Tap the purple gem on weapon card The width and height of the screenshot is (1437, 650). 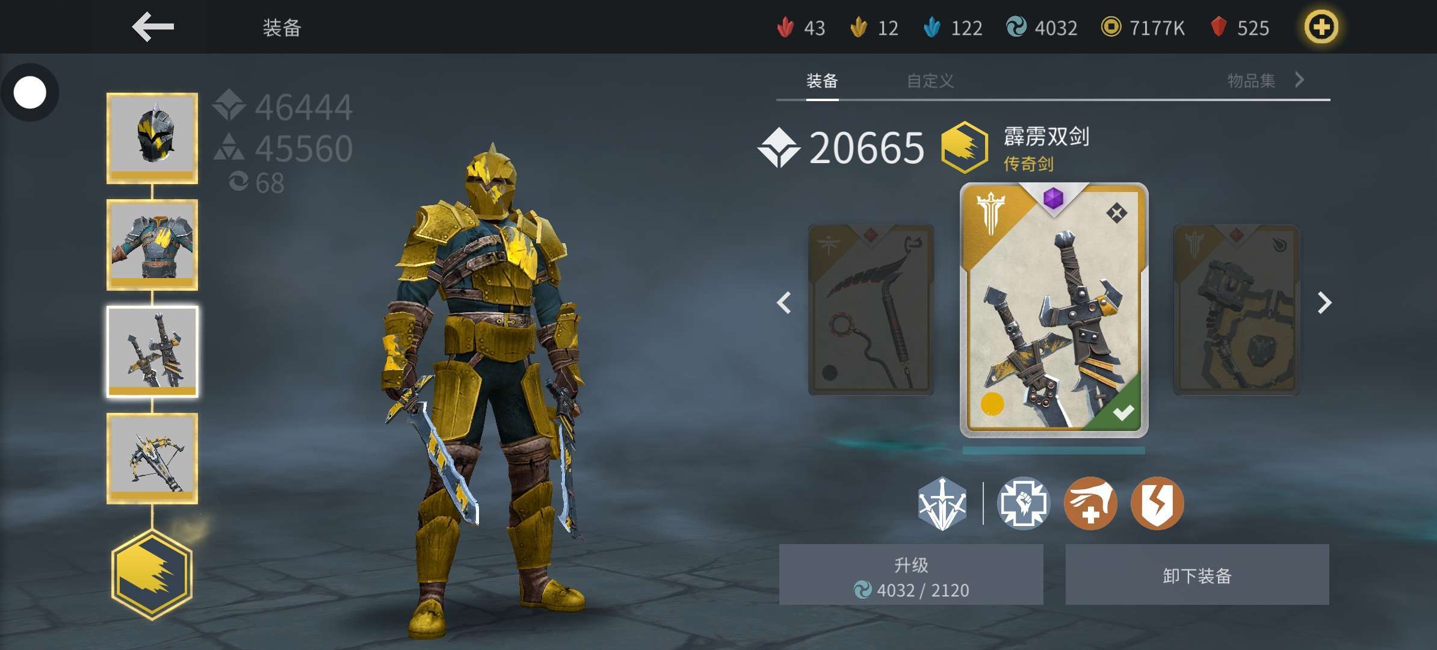[x=1053, y=197]
